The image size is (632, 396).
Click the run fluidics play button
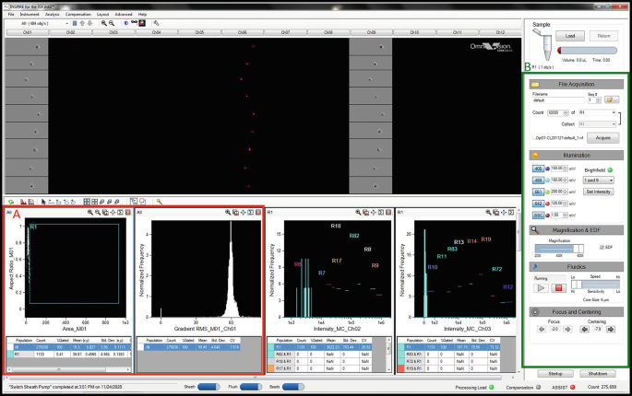[541, 288]
